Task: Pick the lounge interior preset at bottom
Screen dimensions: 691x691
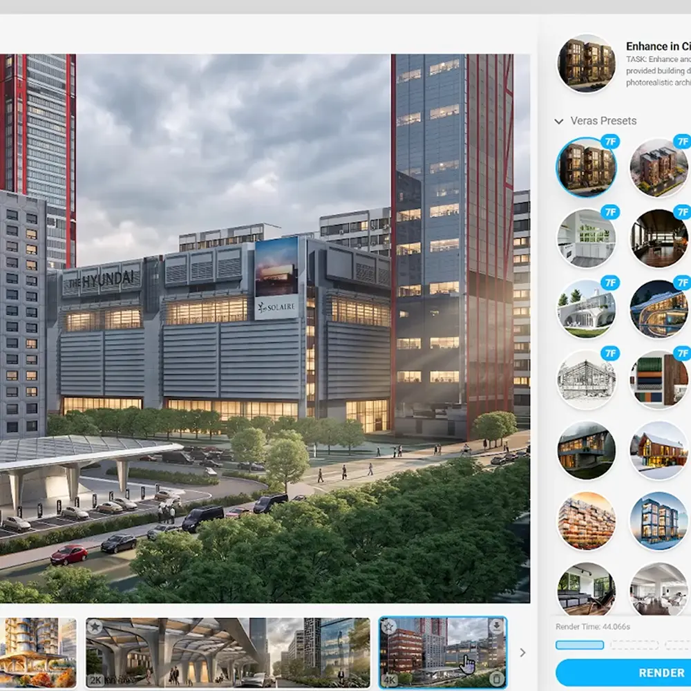Action: (x=586, y=589)
